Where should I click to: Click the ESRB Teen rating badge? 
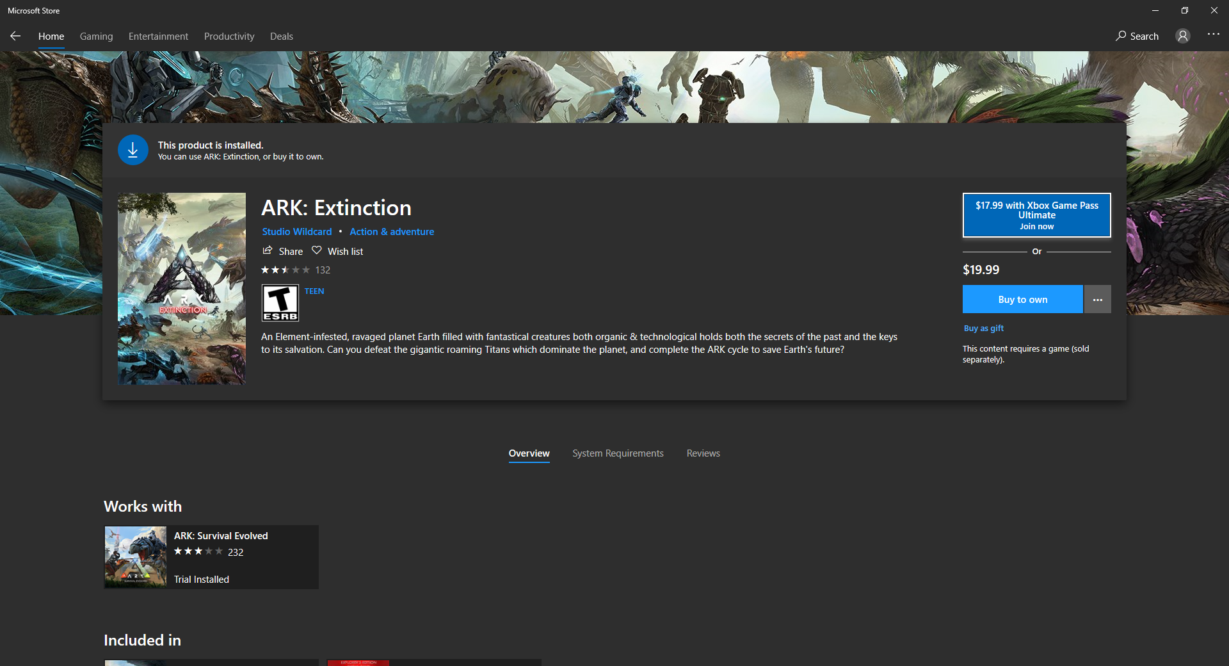[280, 303]
